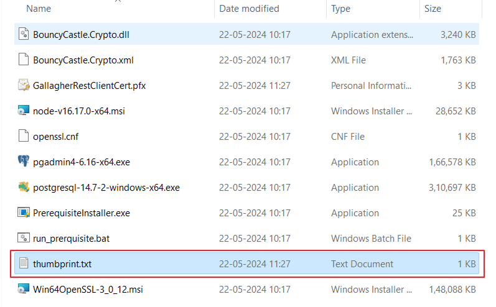Click the pgadmin4 elephant application icon

point(24,162)
